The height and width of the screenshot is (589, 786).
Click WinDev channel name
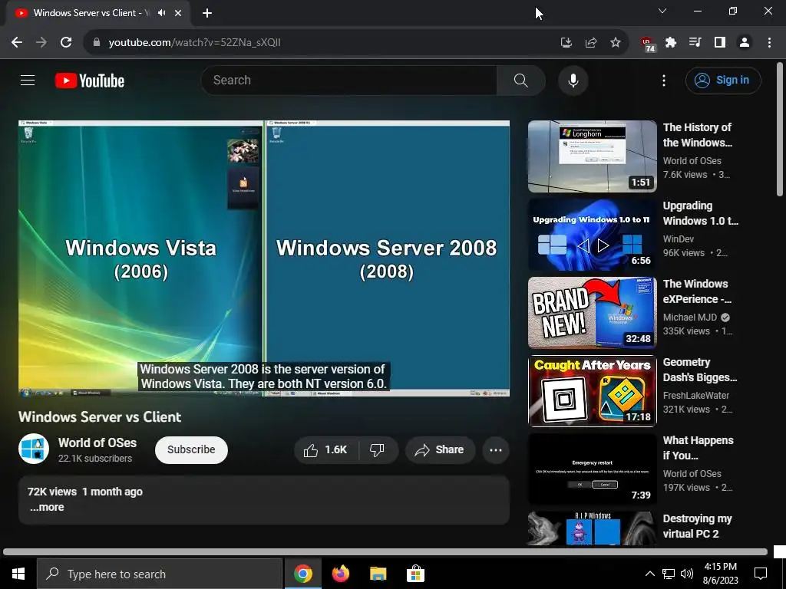pyautogui.click(x=679, y=239)
